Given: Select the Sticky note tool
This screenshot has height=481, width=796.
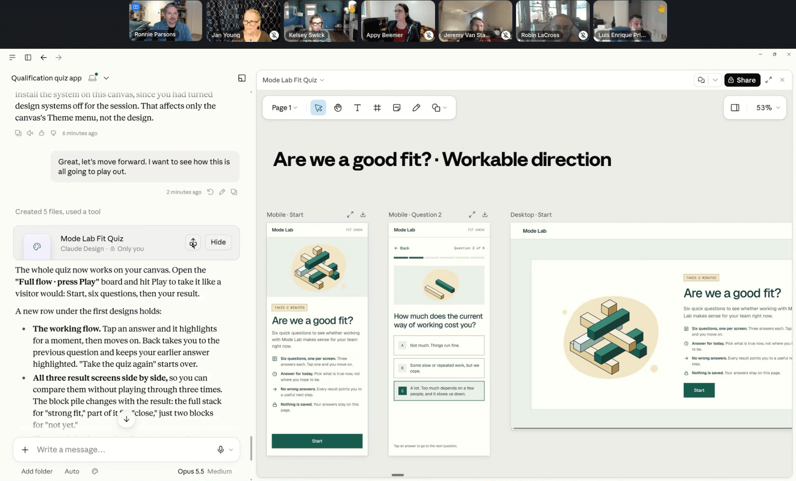Looking at the screenshot, I should tap(396, 108).
